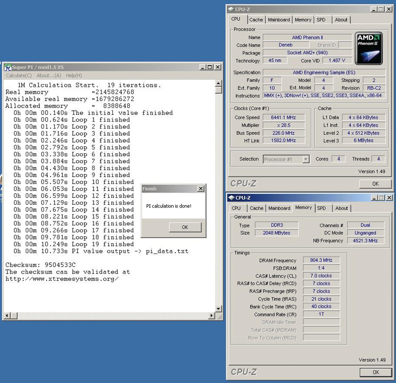Viewport: 396px width, 383px height.
Task: Click OK in the upper CPU-Z window
Action: (375, 183)
